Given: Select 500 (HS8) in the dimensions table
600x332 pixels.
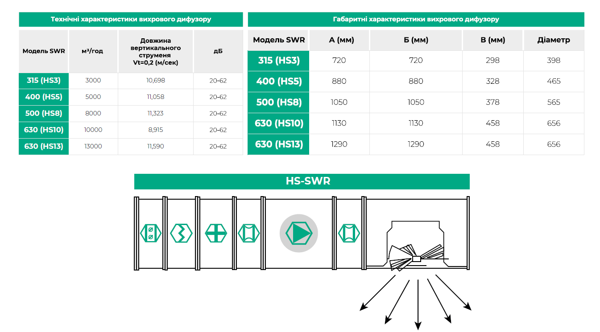Looking at the screenshot, I should tap(278, 102).
